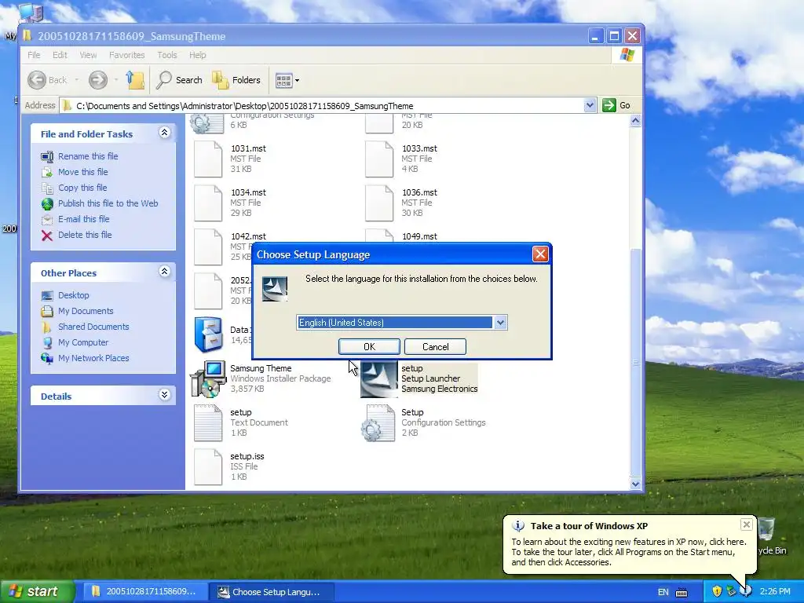Viewport: 804px width, 603px height.
Task: Open the Tools menu
Action: (x=166, y=55)
